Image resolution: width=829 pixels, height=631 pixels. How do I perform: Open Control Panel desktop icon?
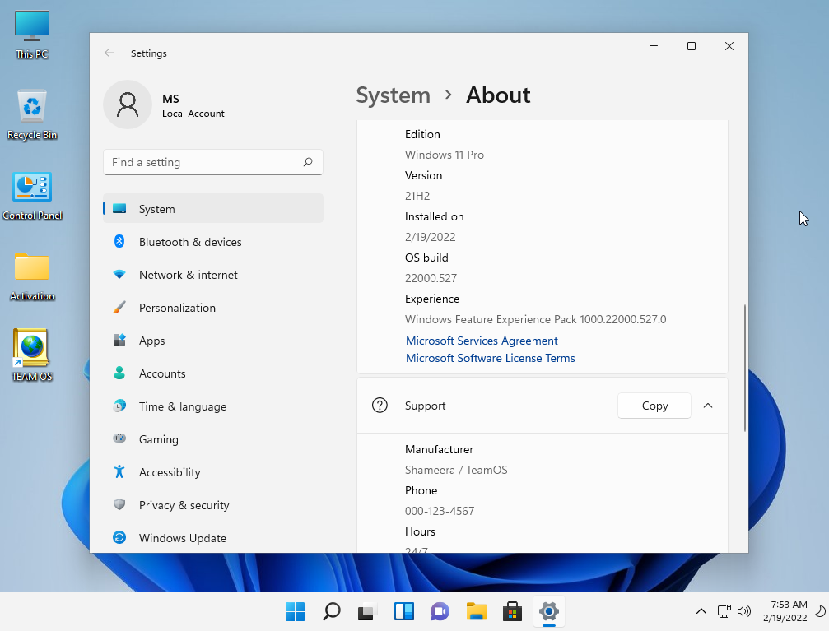[x=32, y=196]
